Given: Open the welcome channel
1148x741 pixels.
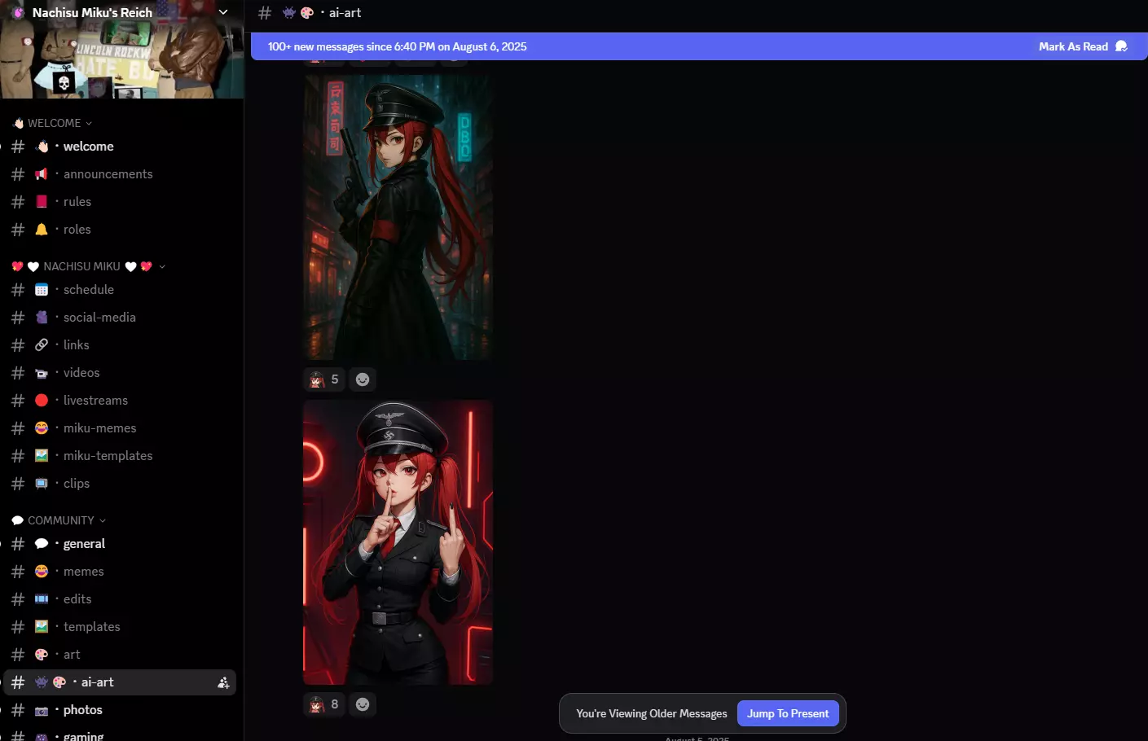Looking at the screenshot, I should point(120,147).
